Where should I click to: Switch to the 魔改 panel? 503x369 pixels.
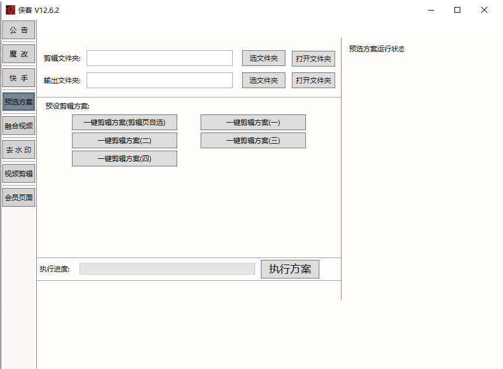click(18, 54)
